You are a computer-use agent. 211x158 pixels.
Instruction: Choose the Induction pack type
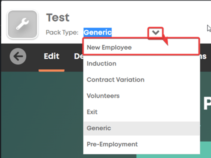[x=142, y=64]
